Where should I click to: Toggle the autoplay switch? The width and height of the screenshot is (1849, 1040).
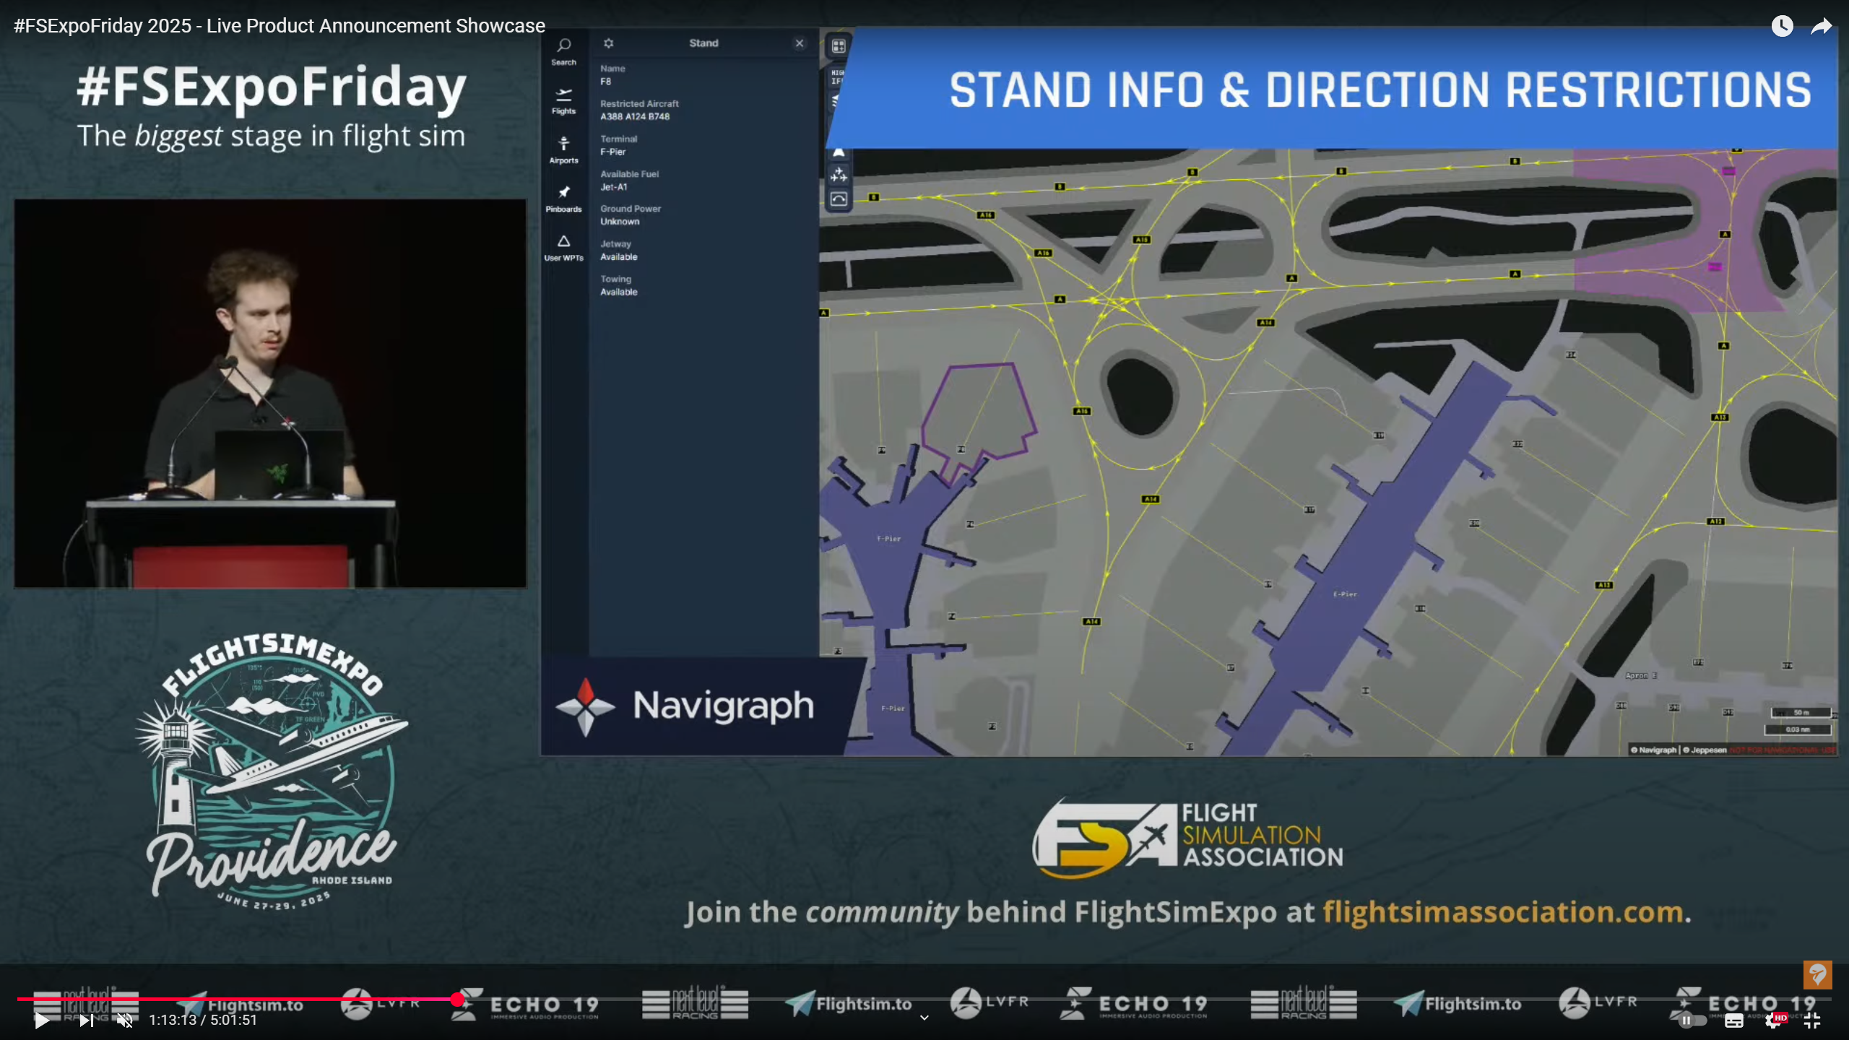(x=1691, y=1020)
